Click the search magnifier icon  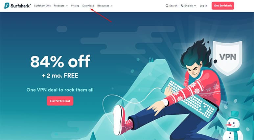[167, 6]
